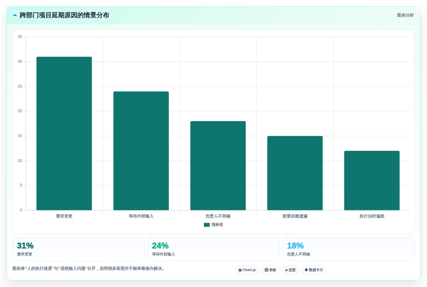The image size is (427, 287).
Task: Click the lightning icon beside the chart title
Action: pyautogui.click(x=15, y=15)
